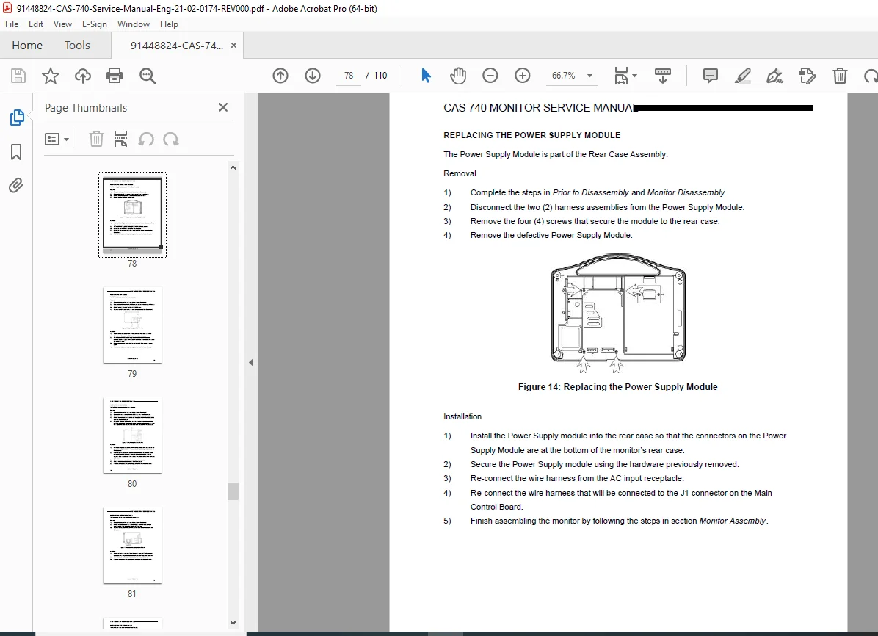Click the thumbnails scrollbar handle
The height and width of the screenshot is (636, 878).
point(233,491)
